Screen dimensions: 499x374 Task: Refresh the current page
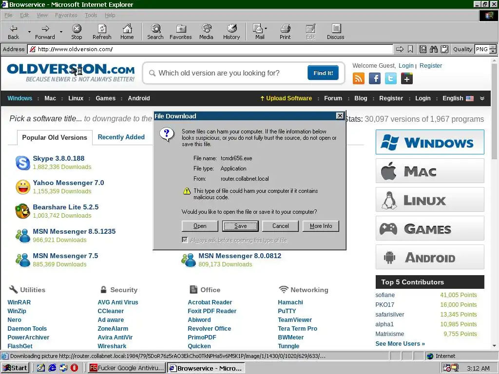(102, 32)
